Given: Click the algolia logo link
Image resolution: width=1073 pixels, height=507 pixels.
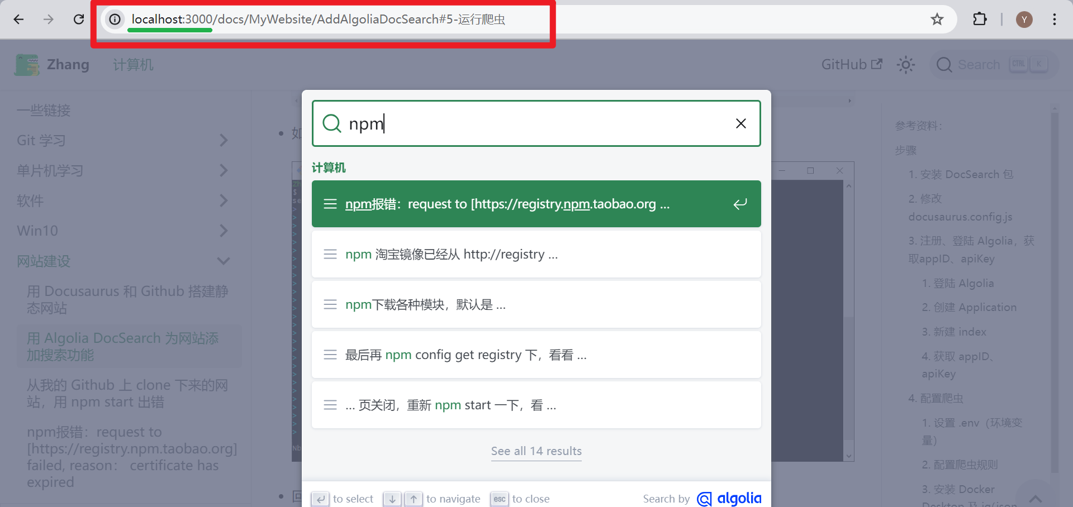Looking at the screenshot, I should pos(729,499).
